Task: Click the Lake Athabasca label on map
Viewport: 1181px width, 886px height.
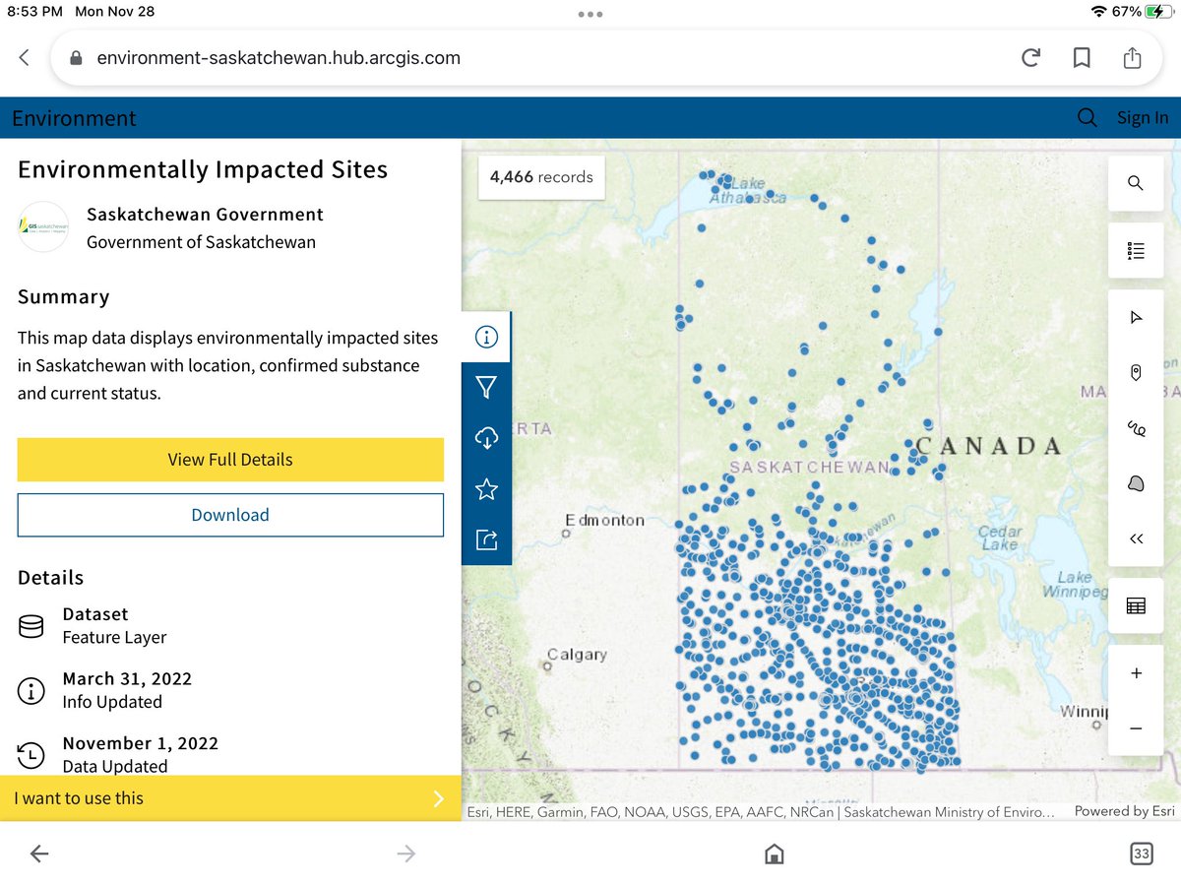Action: click(x=750, y=190)
